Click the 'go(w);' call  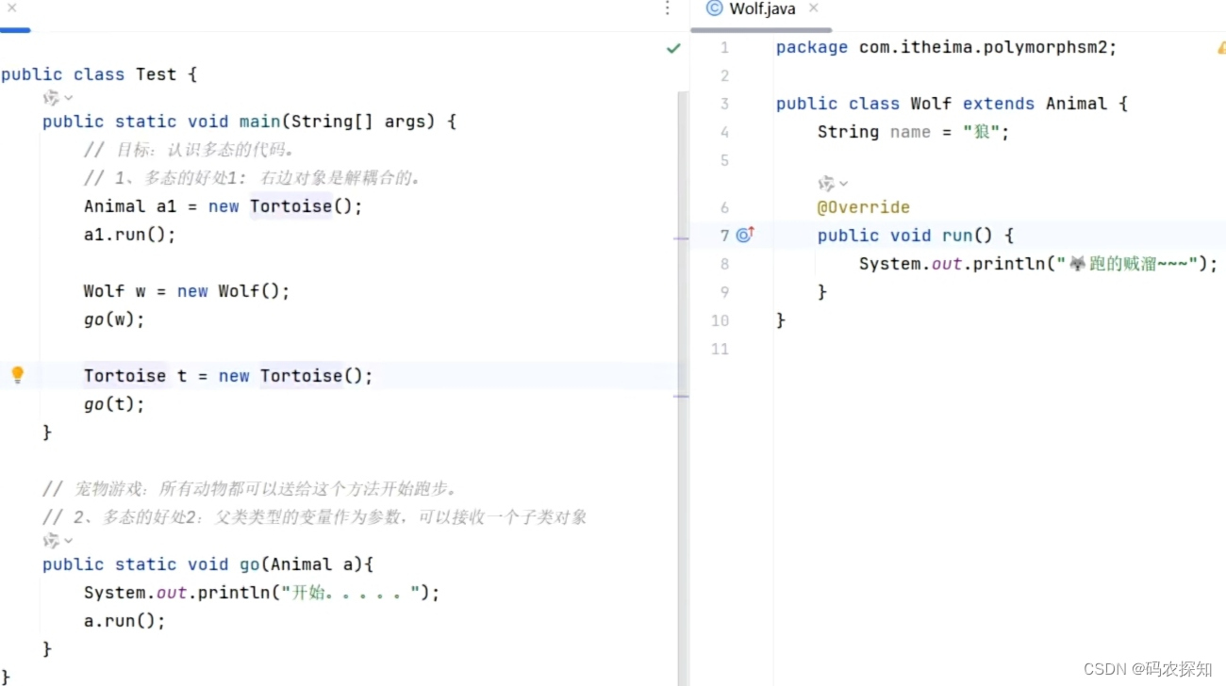pyautogui.click(x=115, y=319)
